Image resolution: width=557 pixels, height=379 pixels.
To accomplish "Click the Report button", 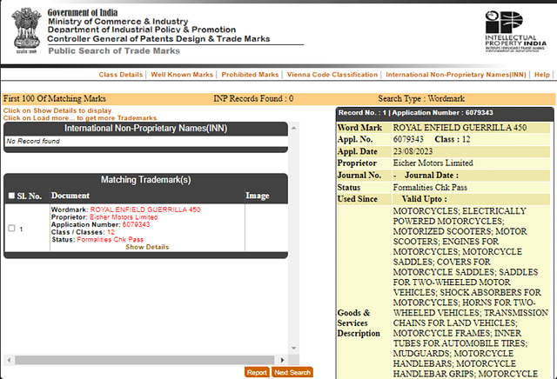I will coord(257,372).
